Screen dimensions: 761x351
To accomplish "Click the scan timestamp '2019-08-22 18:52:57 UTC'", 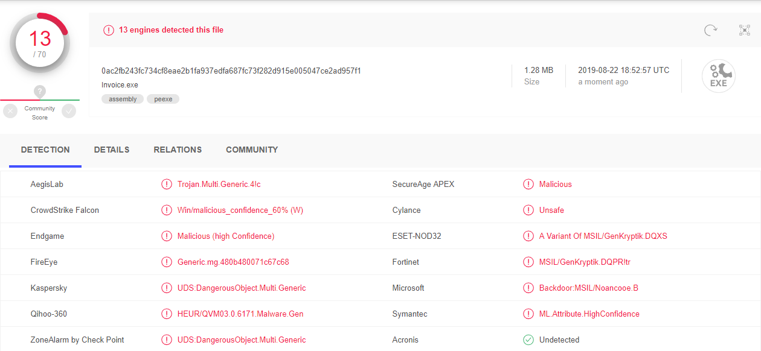I will point(624,71).
